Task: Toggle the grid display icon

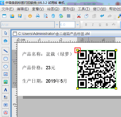Action: point(69,16)
